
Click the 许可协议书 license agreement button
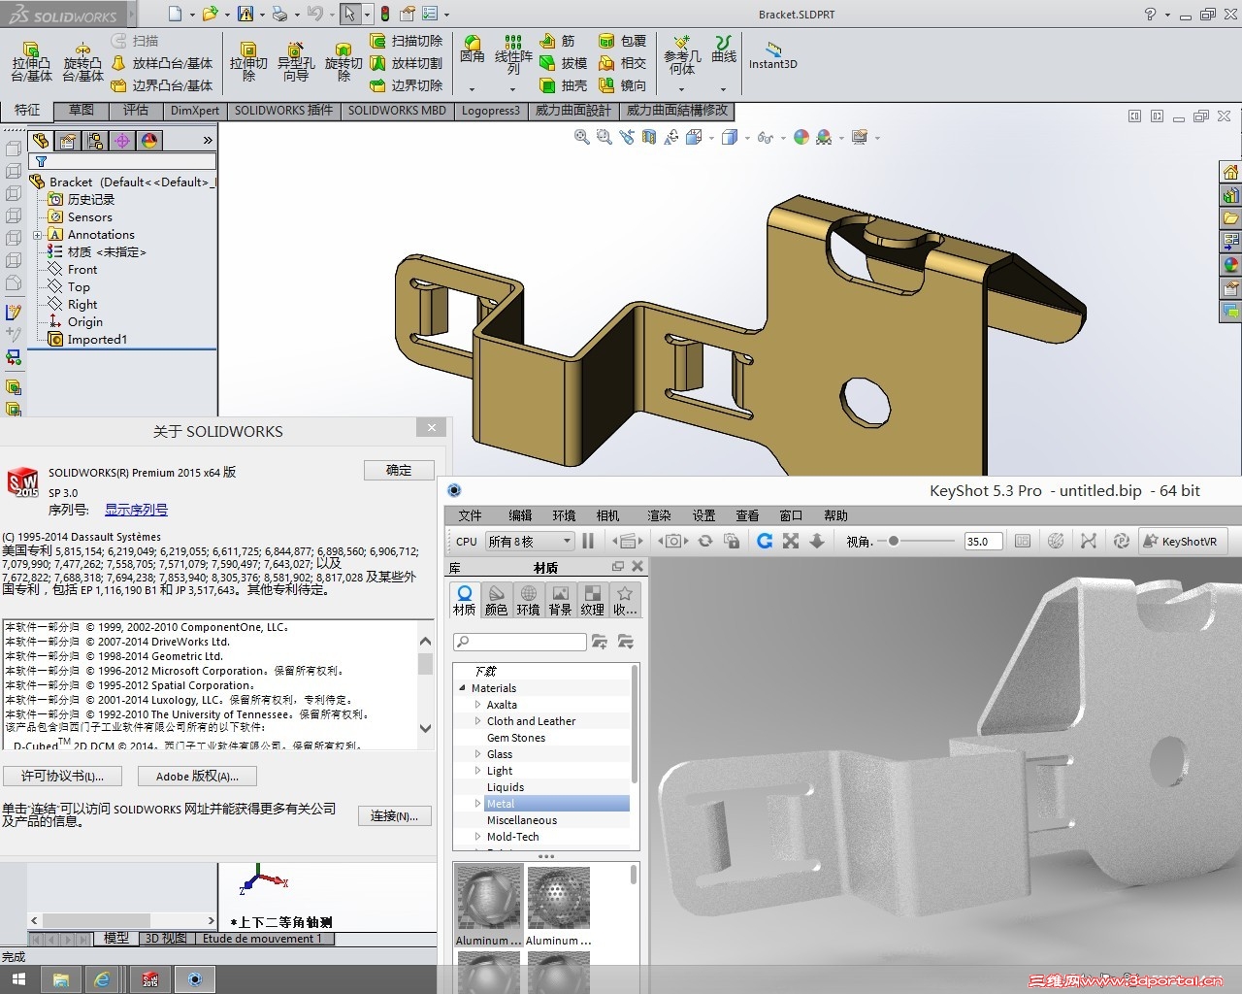click(x=62, y=776)
